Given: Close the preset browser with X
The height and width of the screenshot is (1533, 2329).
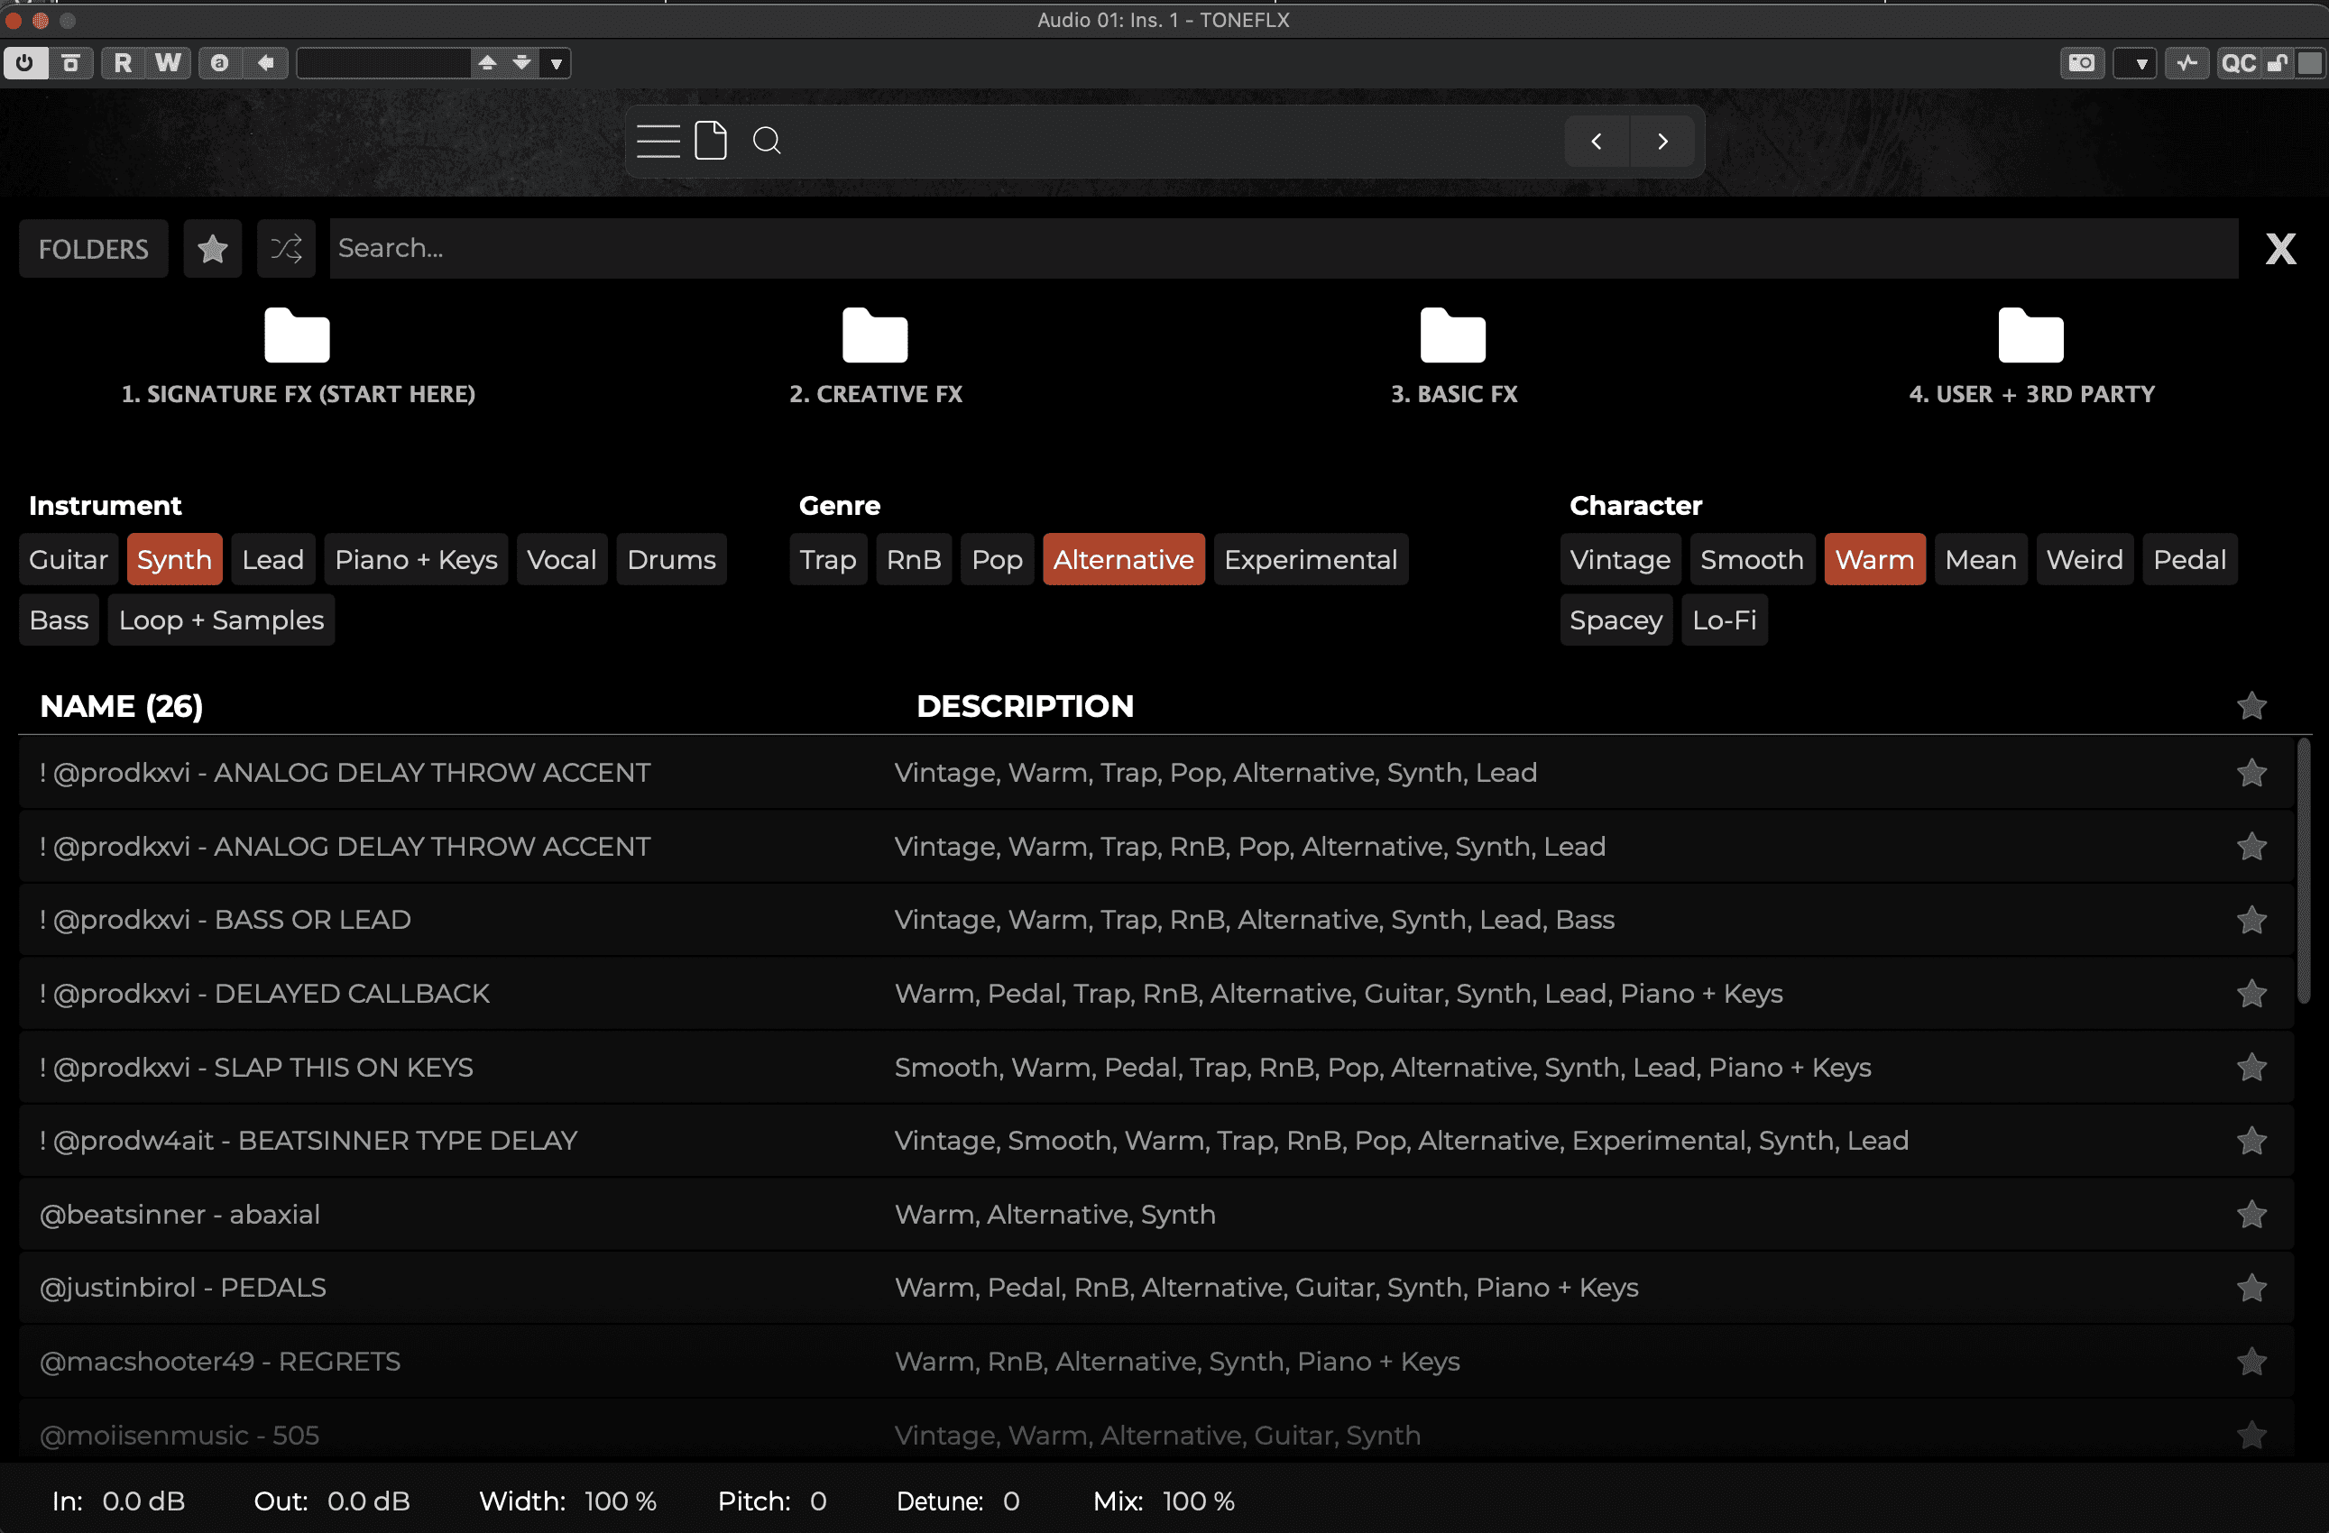Looking at the screenshot, I should pos(2281,249).
